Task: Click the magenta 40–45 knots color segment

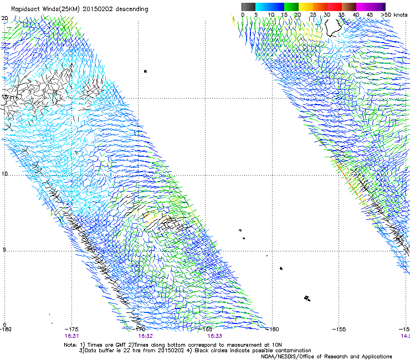Action: pos(363,7)
